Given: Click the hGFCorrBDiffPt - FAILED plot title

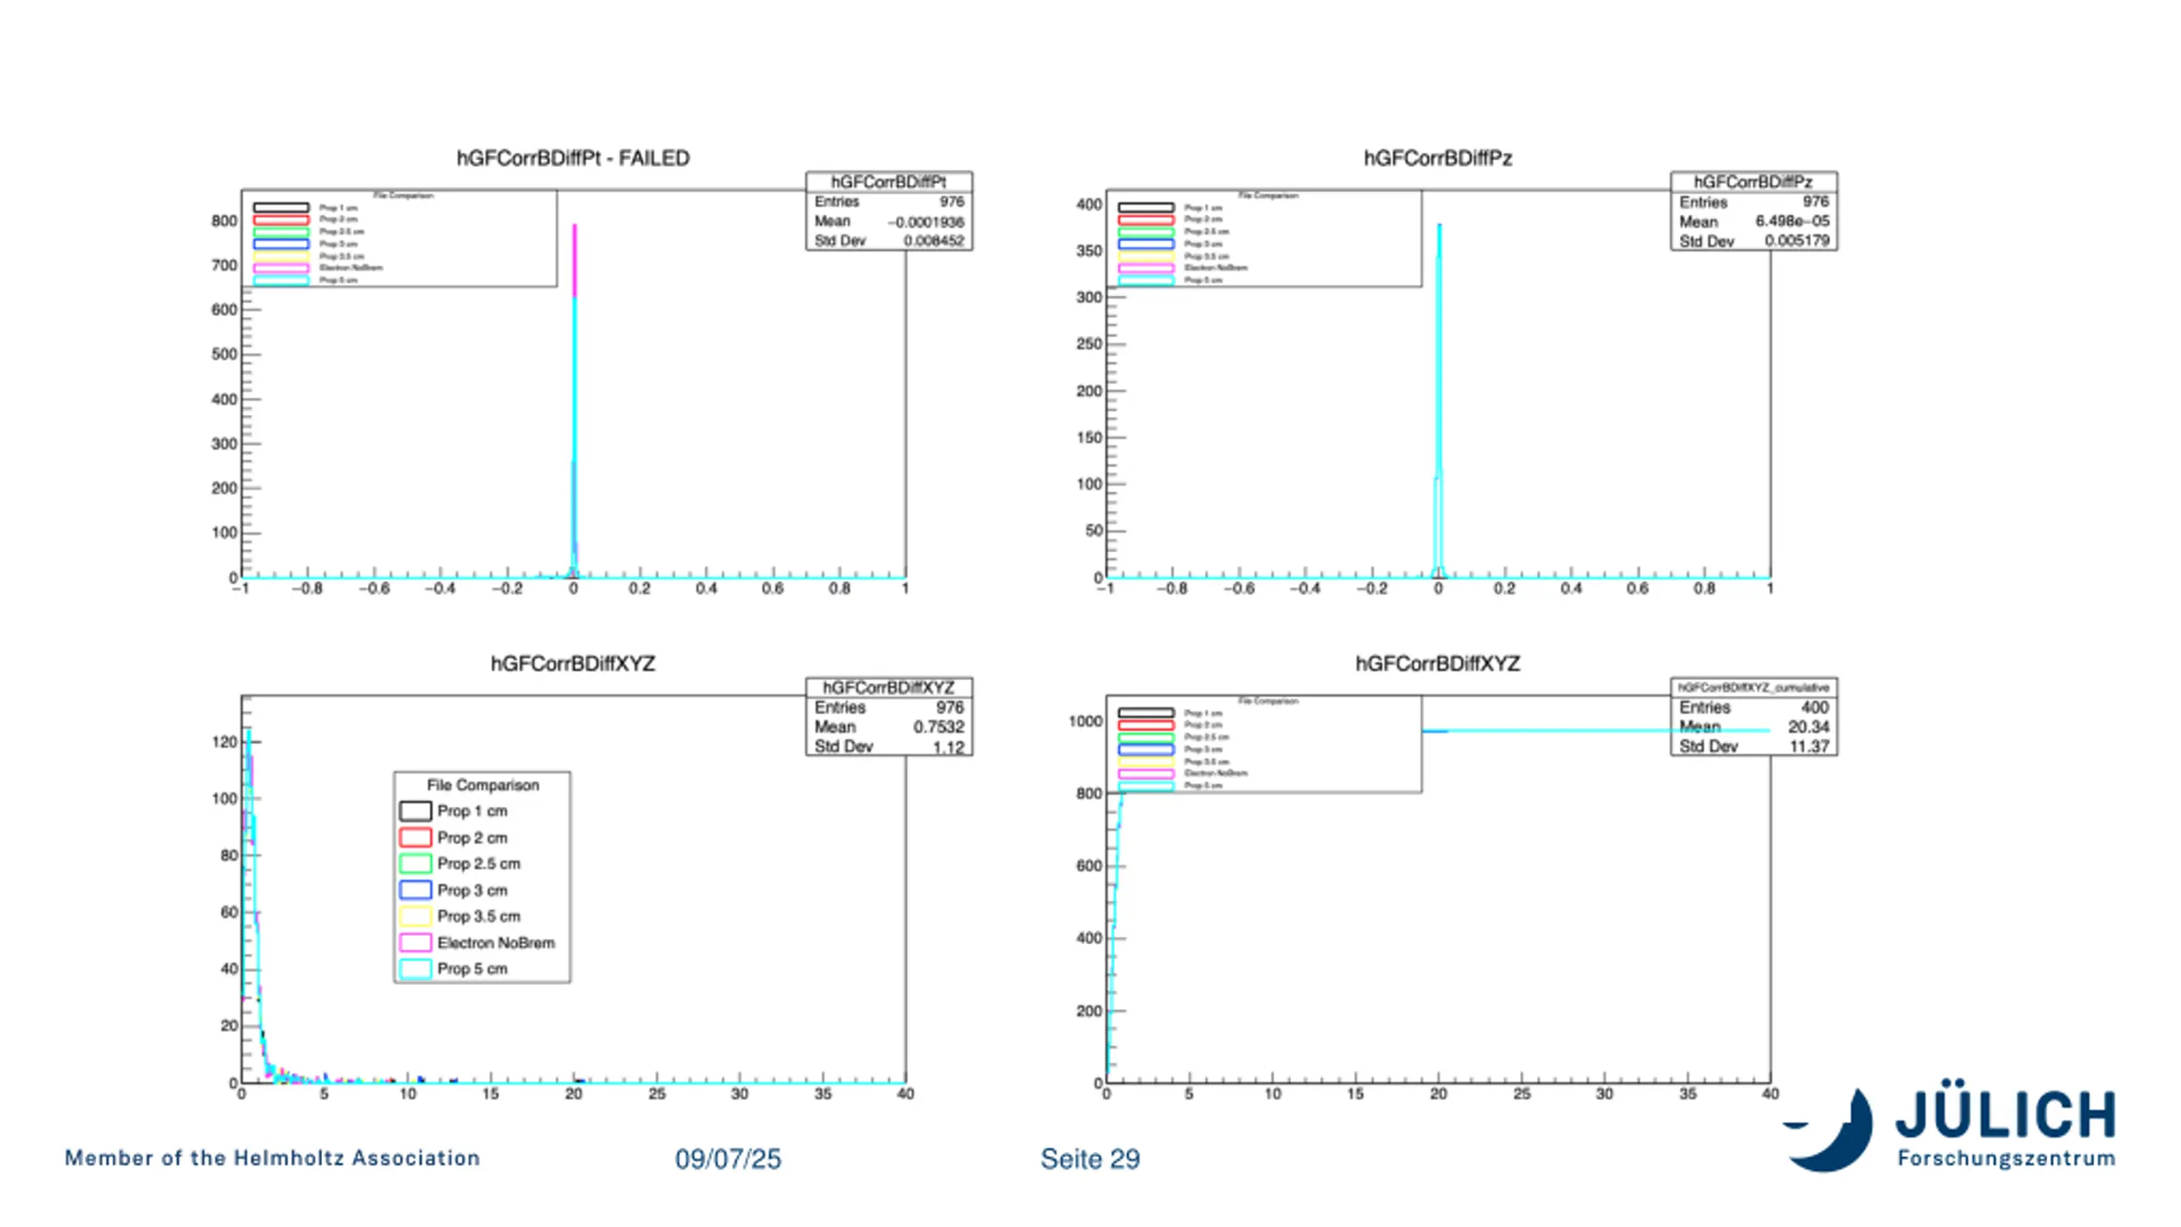Looking at the screenshot, I should click(573, 158).
